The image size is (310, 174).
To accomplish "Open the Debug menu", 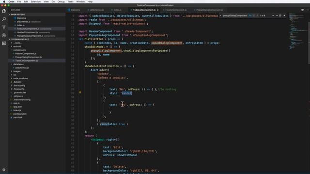I will pyautogui.click(x=61, y=1).
